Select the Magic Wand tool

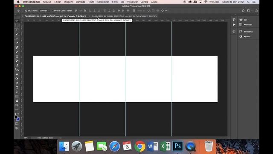click(17, 34)
